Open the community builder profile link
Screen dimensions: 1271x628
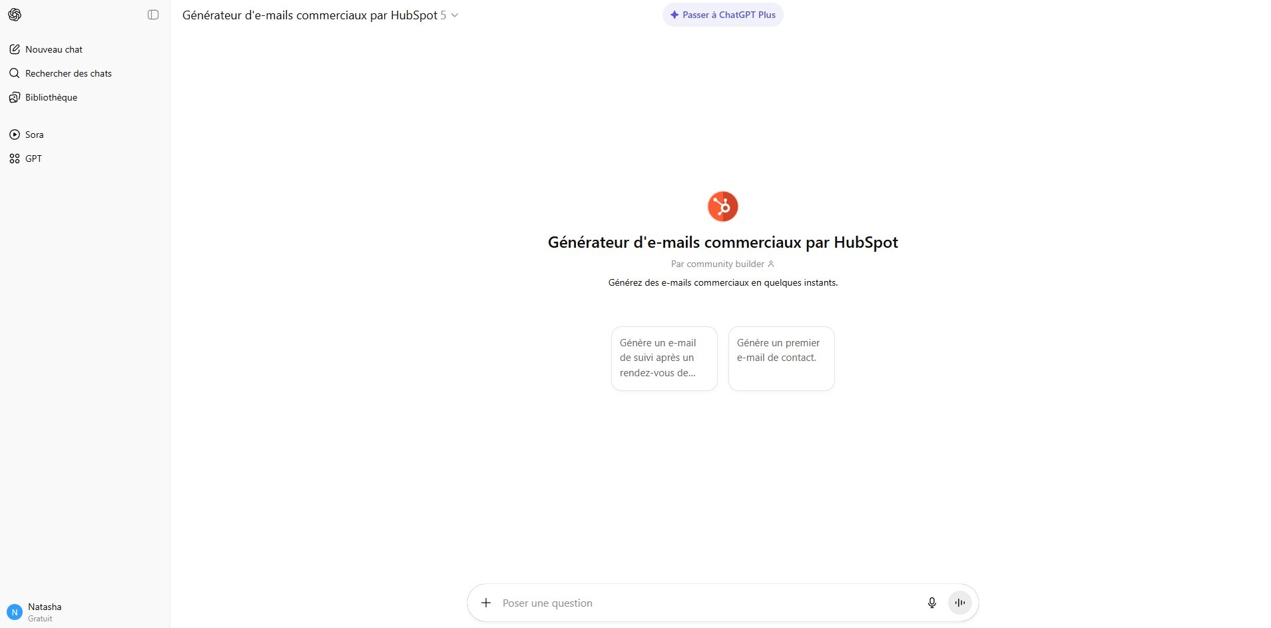723,264
